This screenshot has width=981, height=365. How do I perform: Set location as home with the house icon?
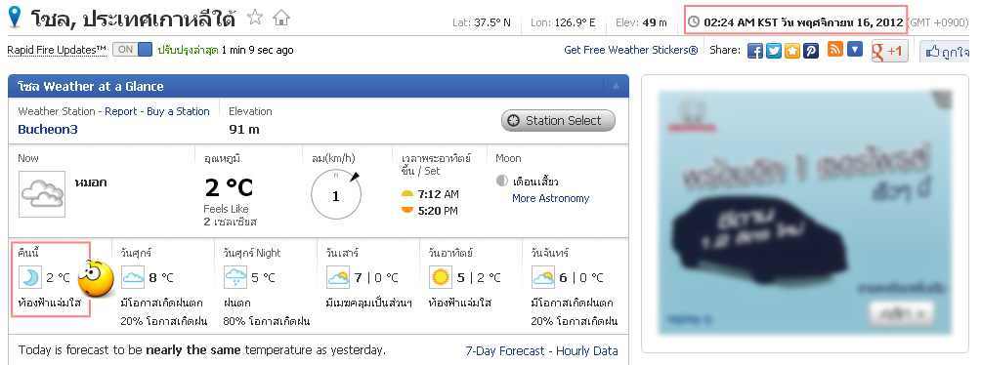[x=281, y=18]
